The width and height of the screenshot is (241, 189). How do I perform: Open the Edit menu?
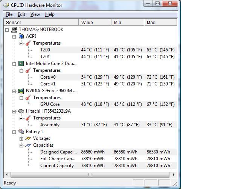[x=21, y=14]
